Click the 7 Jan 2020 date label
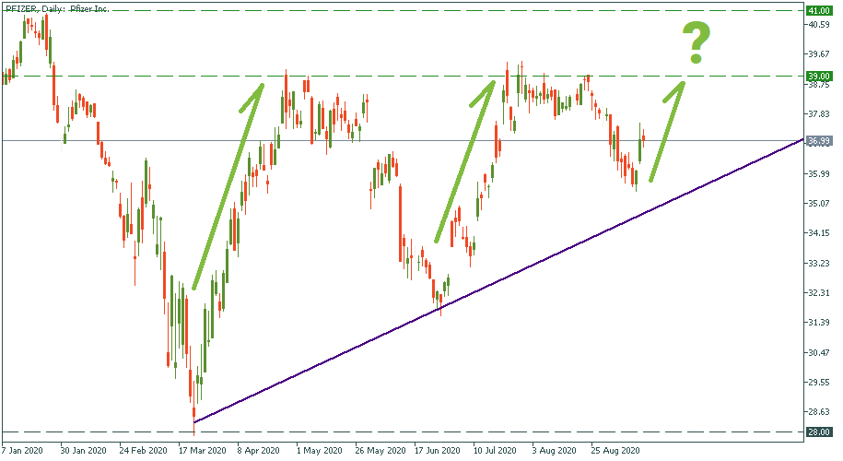The image size is (843, 461). click(x=22, y=452)
